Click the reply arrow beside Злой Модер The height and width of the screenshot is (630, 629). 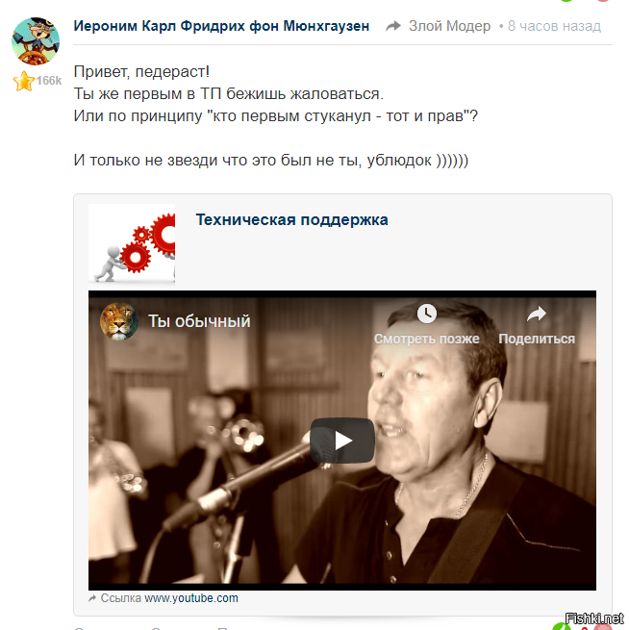pos(393,26)
